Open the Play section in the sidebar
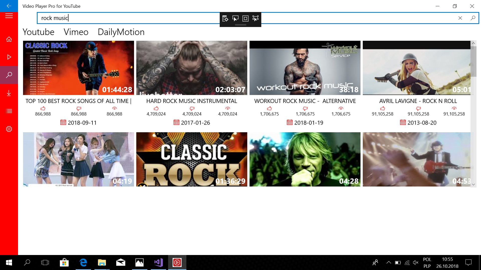This screenshot has width=481, height=270. [9, 57]
